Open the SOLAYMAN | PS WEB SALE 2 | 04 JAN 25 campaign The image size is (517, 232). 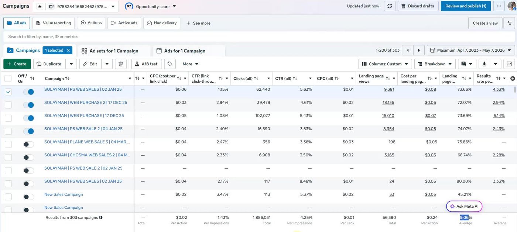[x=83, y=129]
